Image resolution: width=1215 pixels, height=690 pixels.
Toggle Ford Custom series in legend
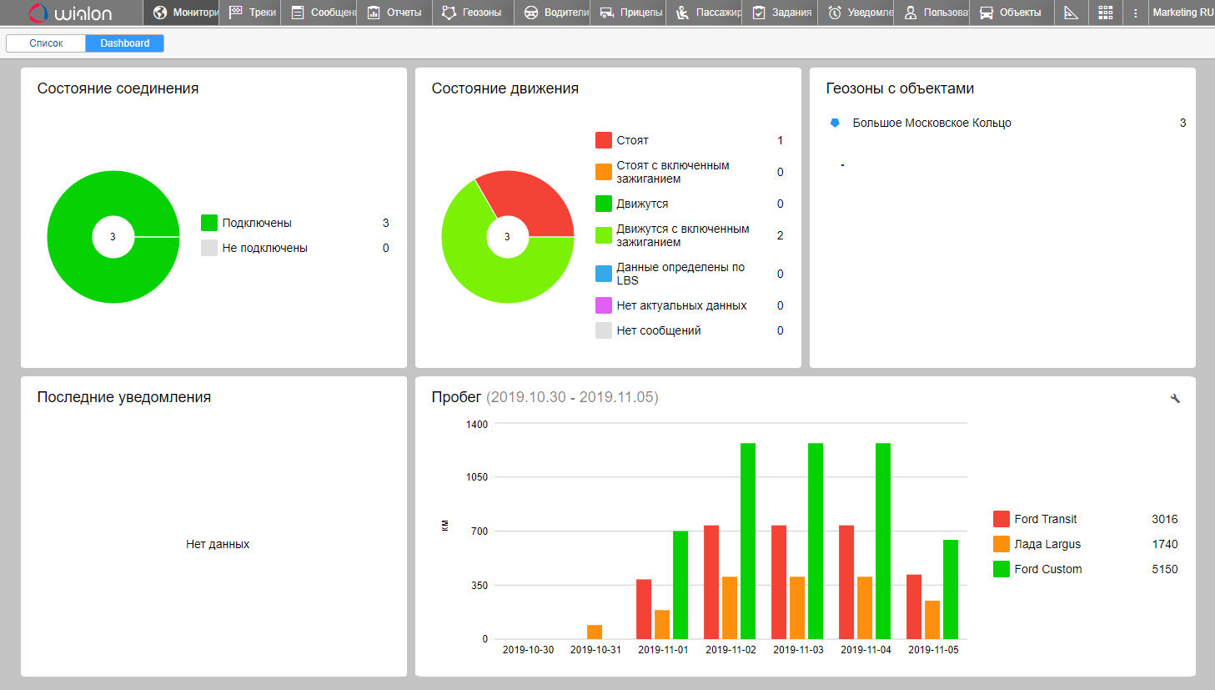tap(1047, 569)
